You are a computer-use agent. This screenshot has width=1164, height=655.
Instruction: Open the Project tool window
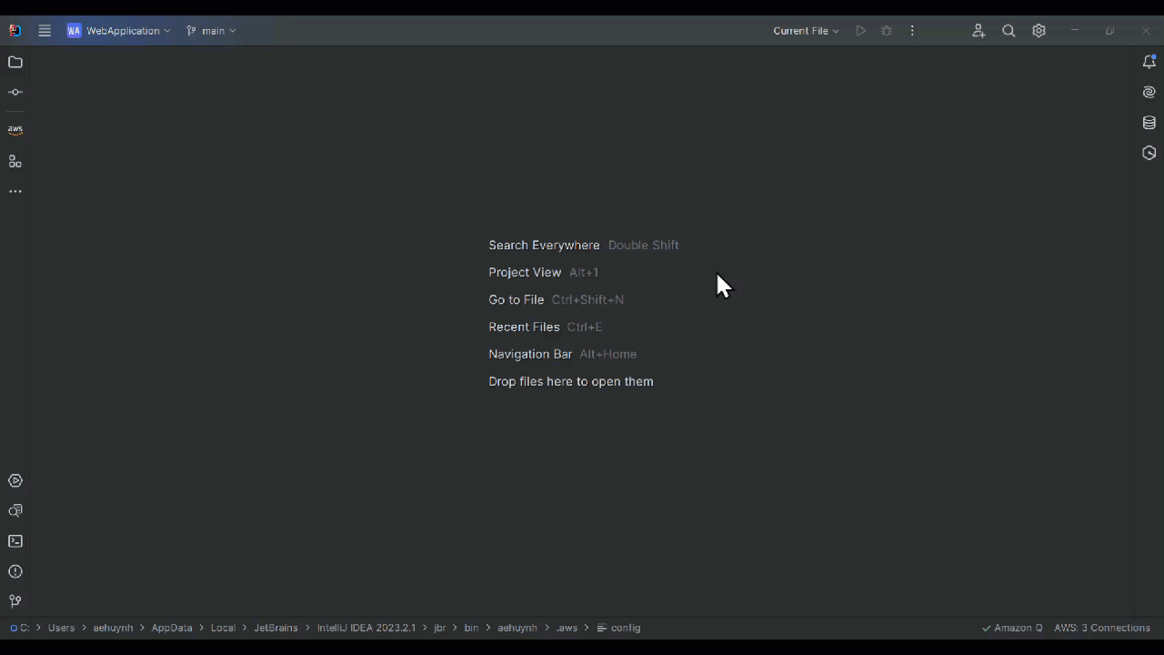point(15,62)
